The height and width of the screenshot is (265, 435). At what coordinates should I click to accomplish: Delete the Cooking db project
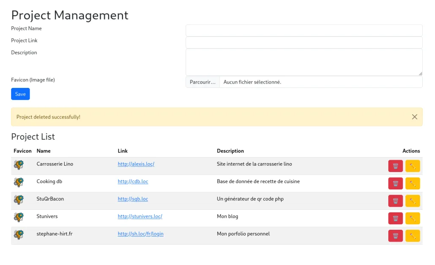[395, 183]
